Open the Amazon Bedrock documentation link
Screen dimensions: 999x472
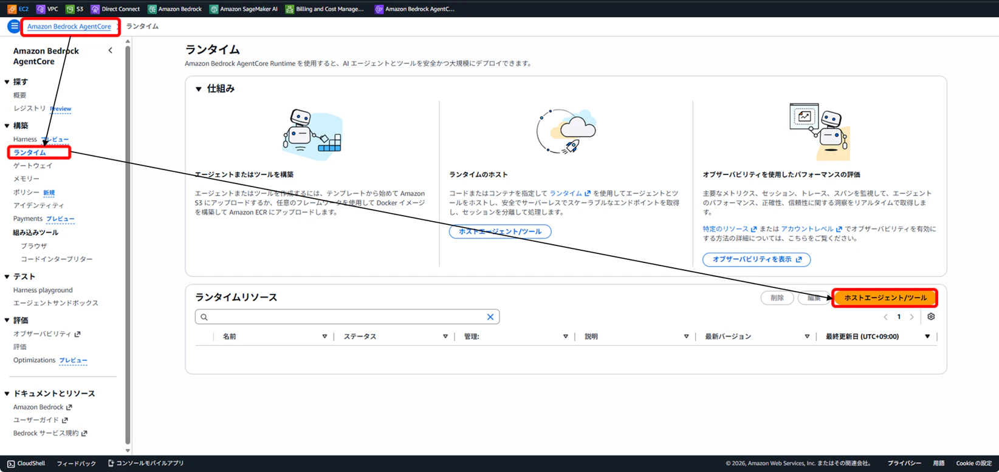click(x=43, y=408)
